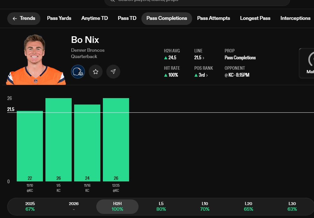The height and width of the screenshot is (218, 314).
Task: Select the H2H 100% filter
Action: 117,206
